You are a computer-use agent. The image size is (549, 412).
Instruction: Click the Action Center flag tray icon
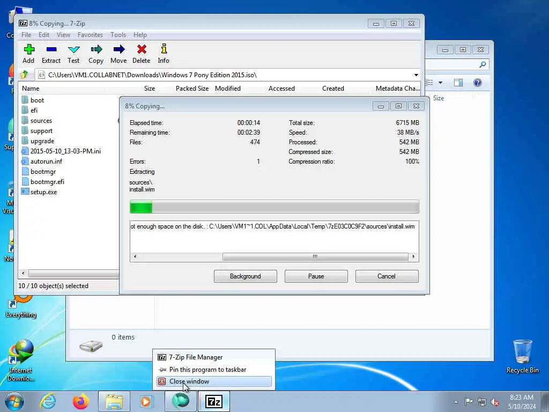[x=469, y=402]
